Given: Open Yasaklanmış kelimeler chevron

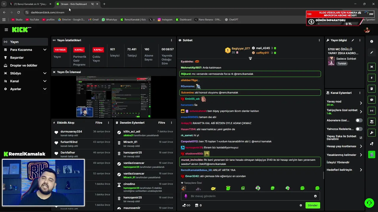Looking at the screenshot, I should click(361, 155).
